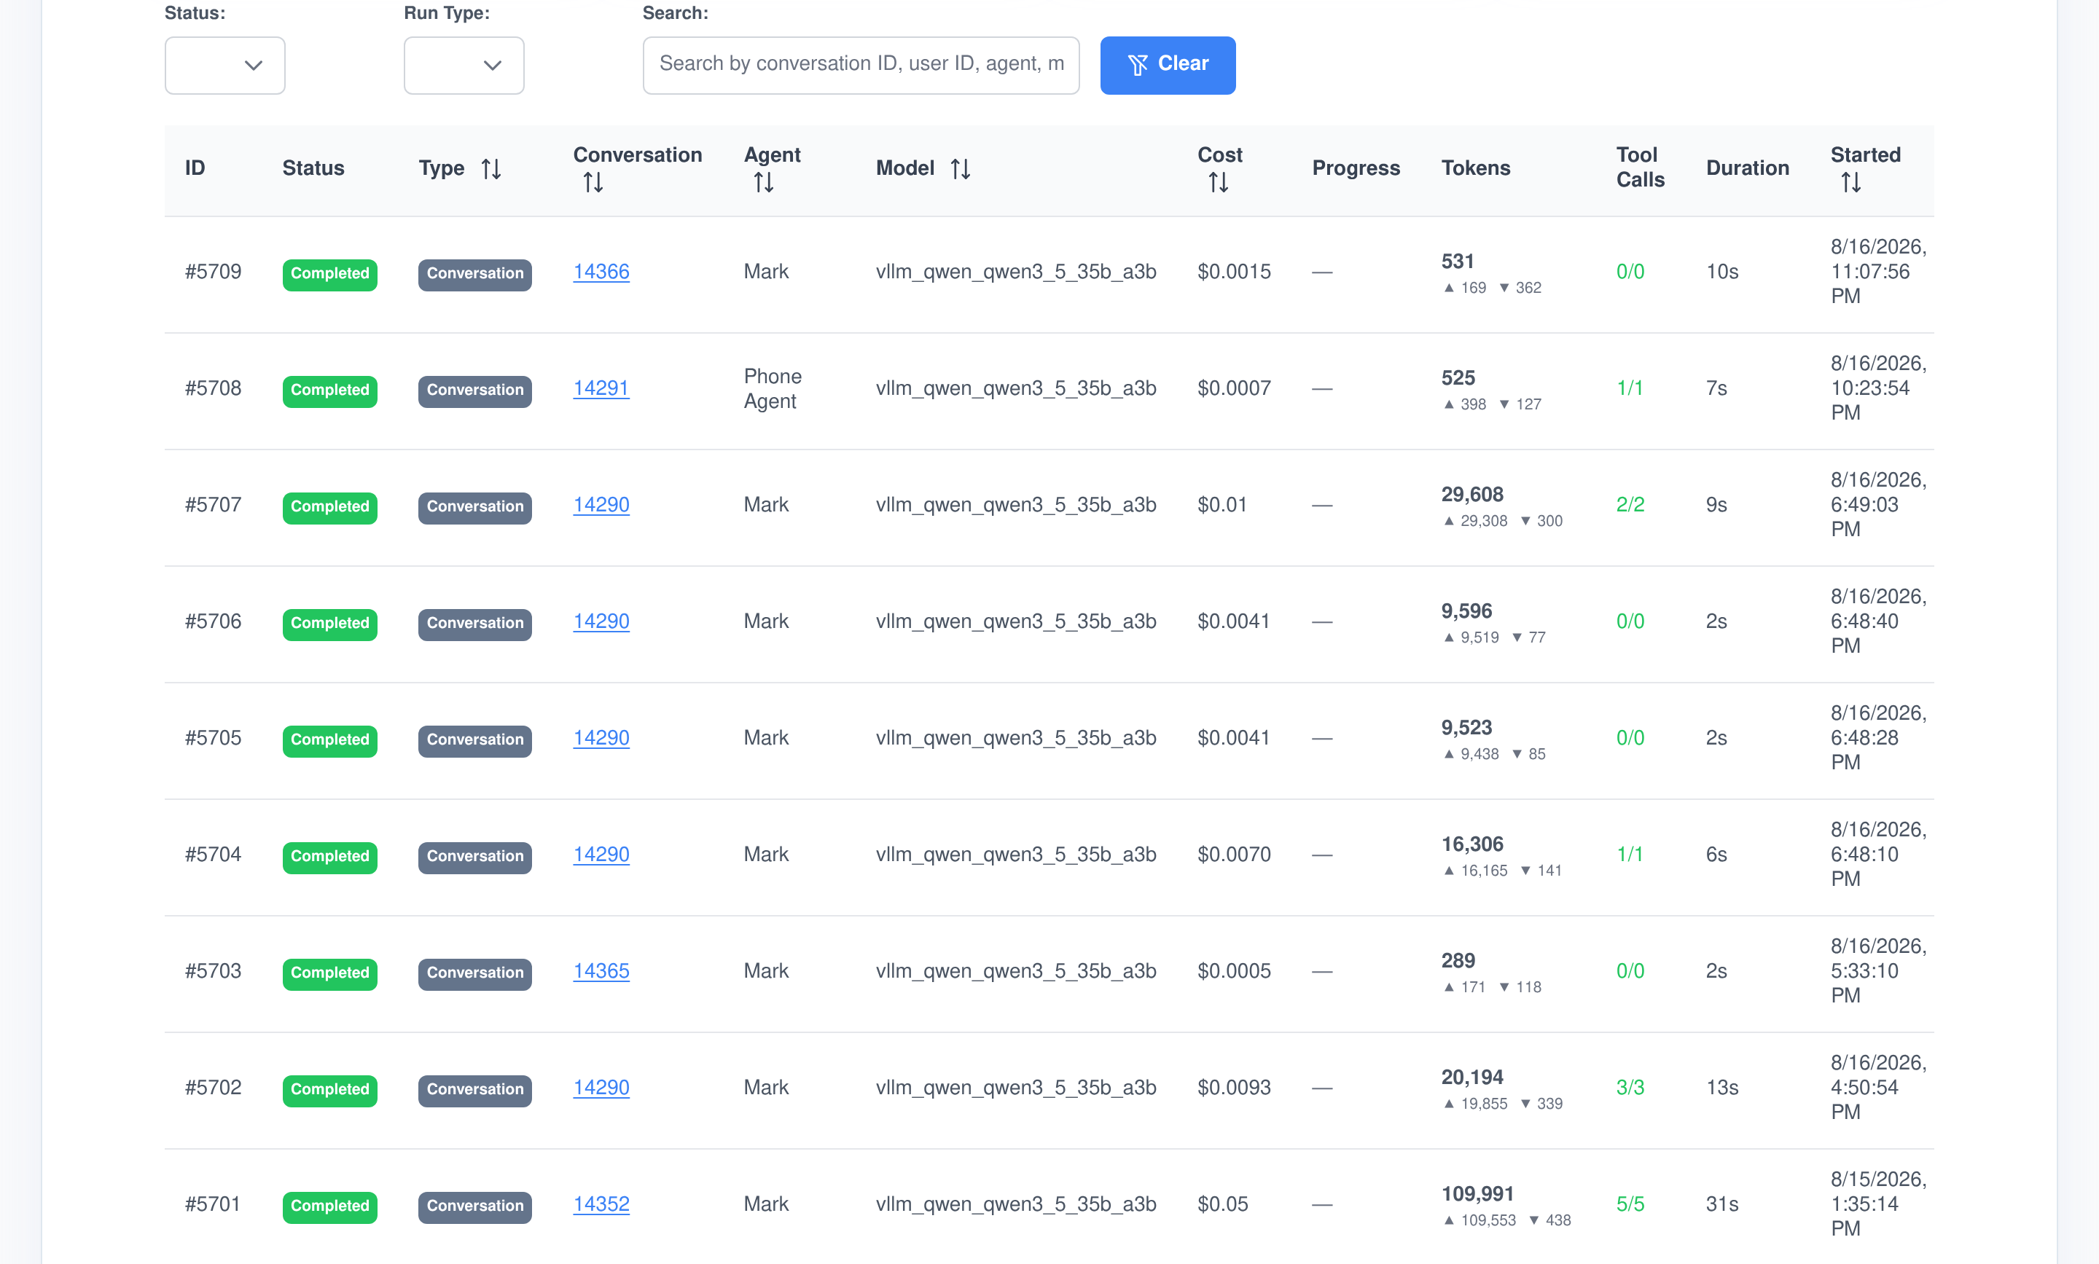Click the Progress column header
Viewport: 2099px width, 1264px height.
[1356, 168]
